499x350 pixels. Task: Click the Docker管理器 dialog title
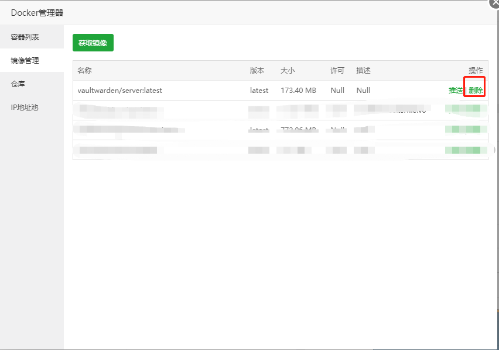click(x=37, y=13)
